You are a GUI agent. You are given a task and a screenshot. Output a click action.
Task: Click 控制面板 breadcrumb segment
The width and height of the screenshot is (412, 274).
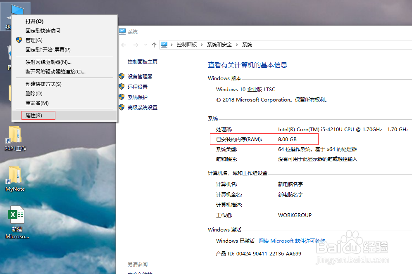[186, 45]
